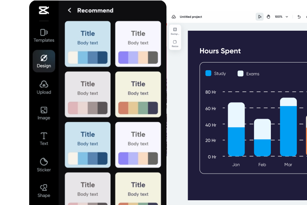Click the Study legend label
The height and width of the screenshot is (205, 307).
[x=220, y=73]
